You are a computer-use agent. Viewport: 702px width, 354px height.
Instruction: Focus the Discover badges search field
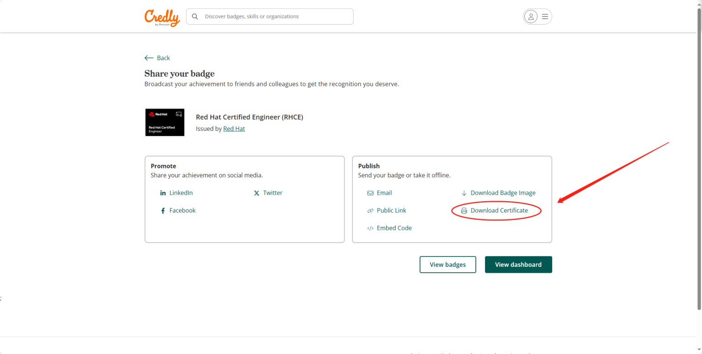tap(274, 16)
